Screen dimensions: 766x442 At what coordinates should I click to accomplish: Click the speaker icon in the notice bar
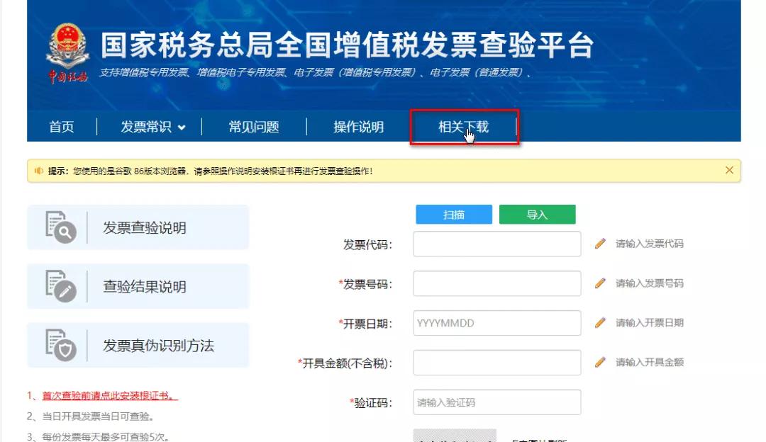(x=38, y=171)
